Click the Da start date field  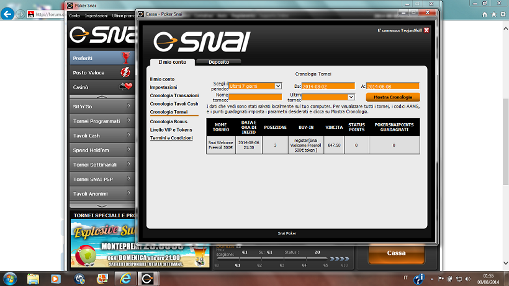tap(328, 86)
